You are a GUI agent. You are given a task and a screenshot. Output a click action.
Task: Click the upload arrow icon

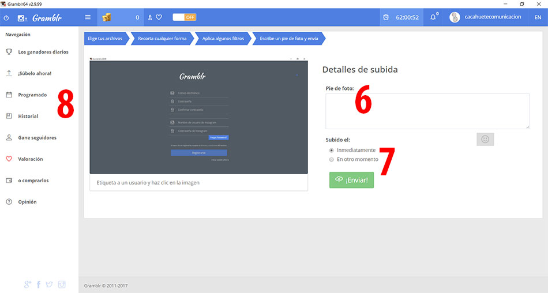[9, 73]
